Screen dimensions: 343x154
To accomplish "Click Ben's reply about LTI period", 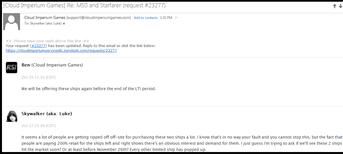I will click(x=89, y=89).
